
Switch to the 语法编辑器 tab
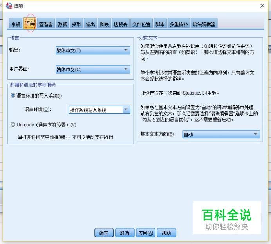(x=204, y=24)
